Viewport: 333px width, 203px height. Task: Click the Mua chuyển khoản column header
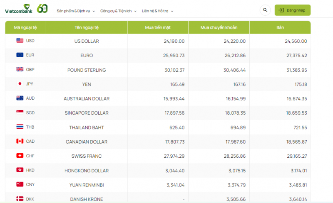point(219,27)
